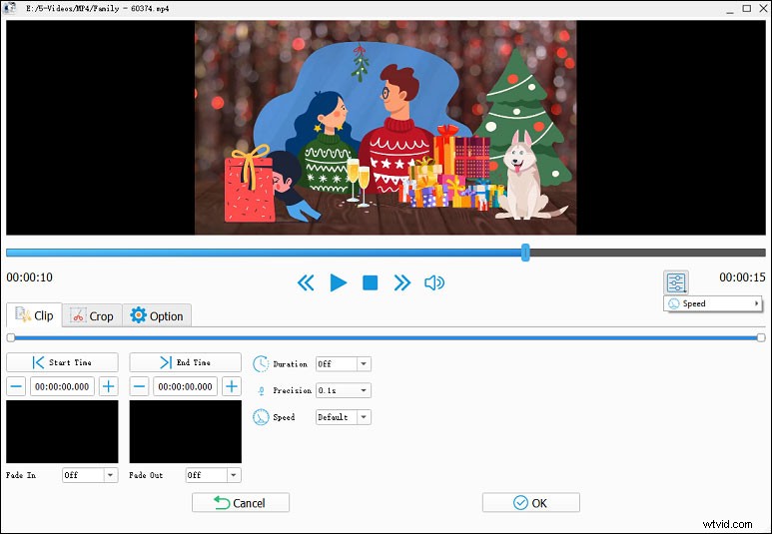Minimize the editor window
The image size is (772, 534).
(x=730, y=9)
